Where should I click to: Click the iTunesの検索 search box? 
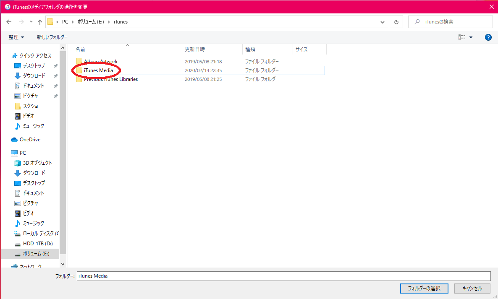coord(451,22)
